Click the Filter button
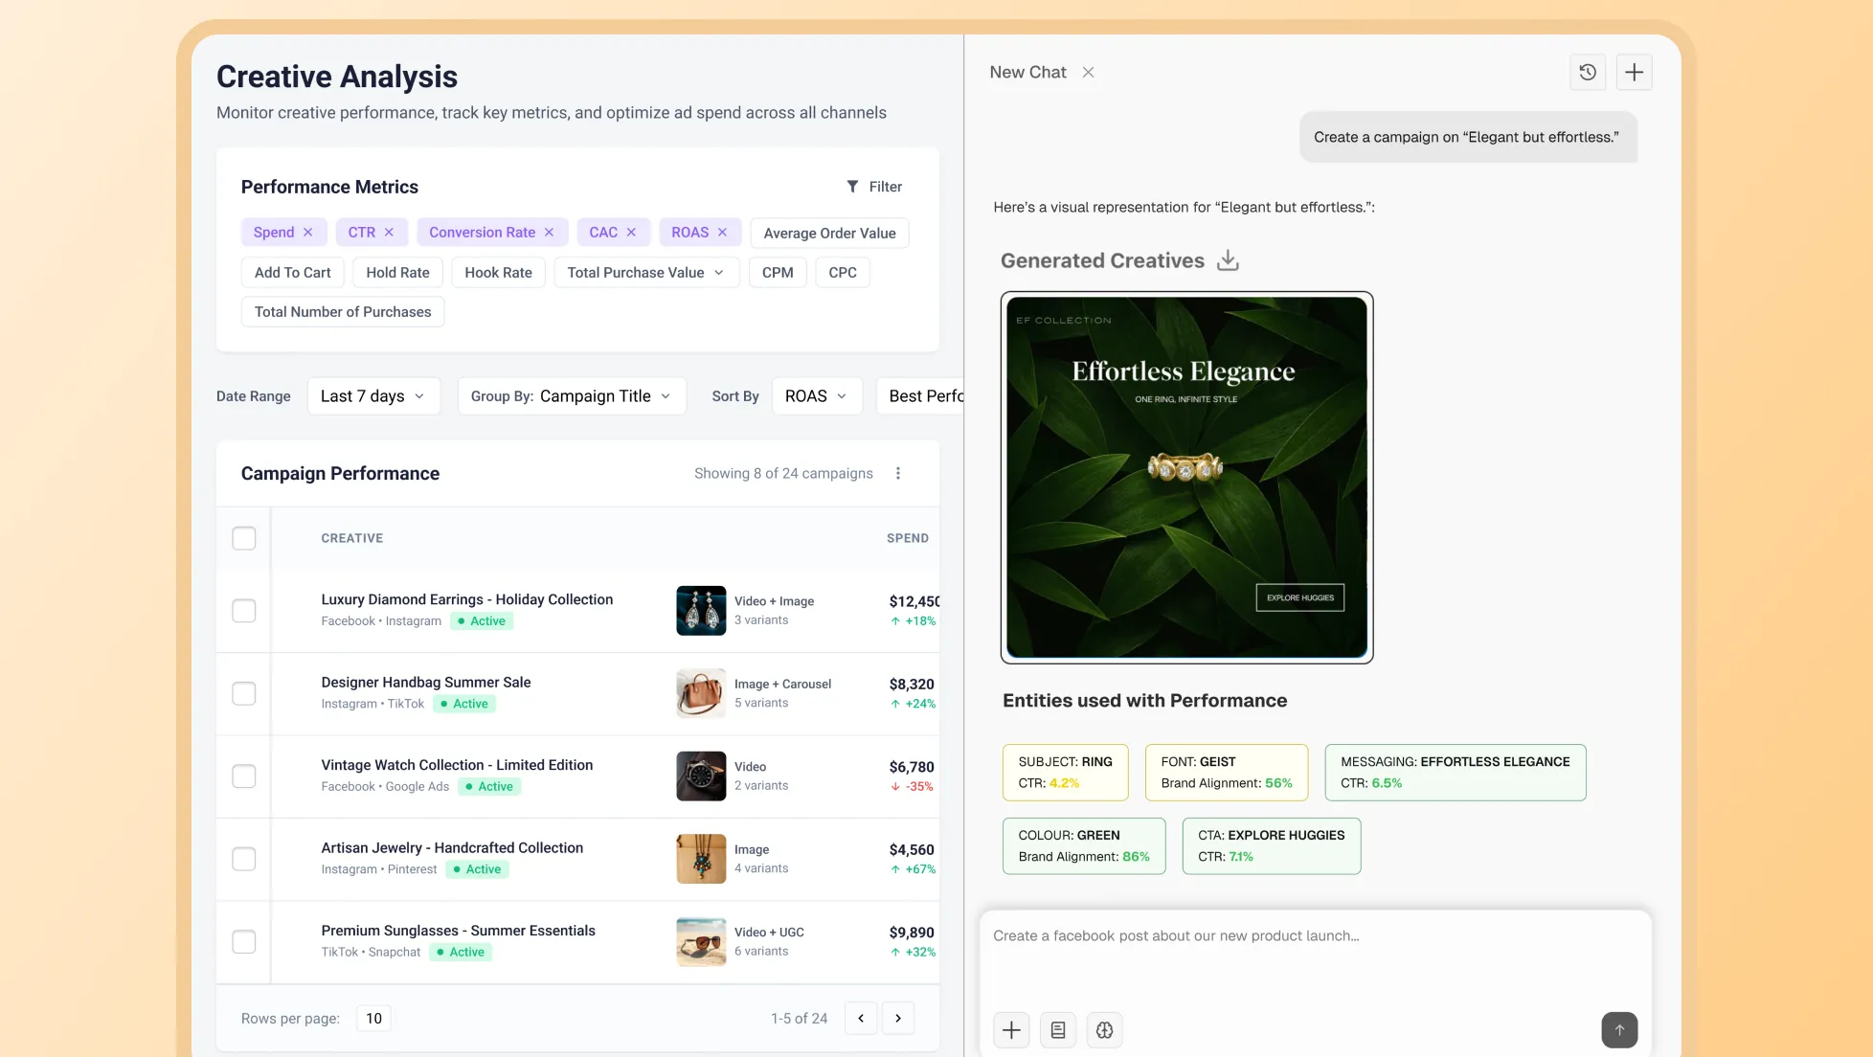This screenshot has width=1873, height=1057. coord(874,187)
